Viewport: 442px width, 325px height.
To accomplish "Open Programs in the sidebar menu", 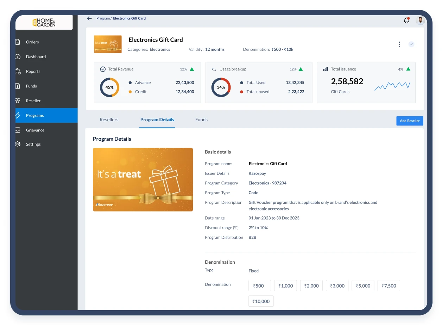I will [46, 115].
